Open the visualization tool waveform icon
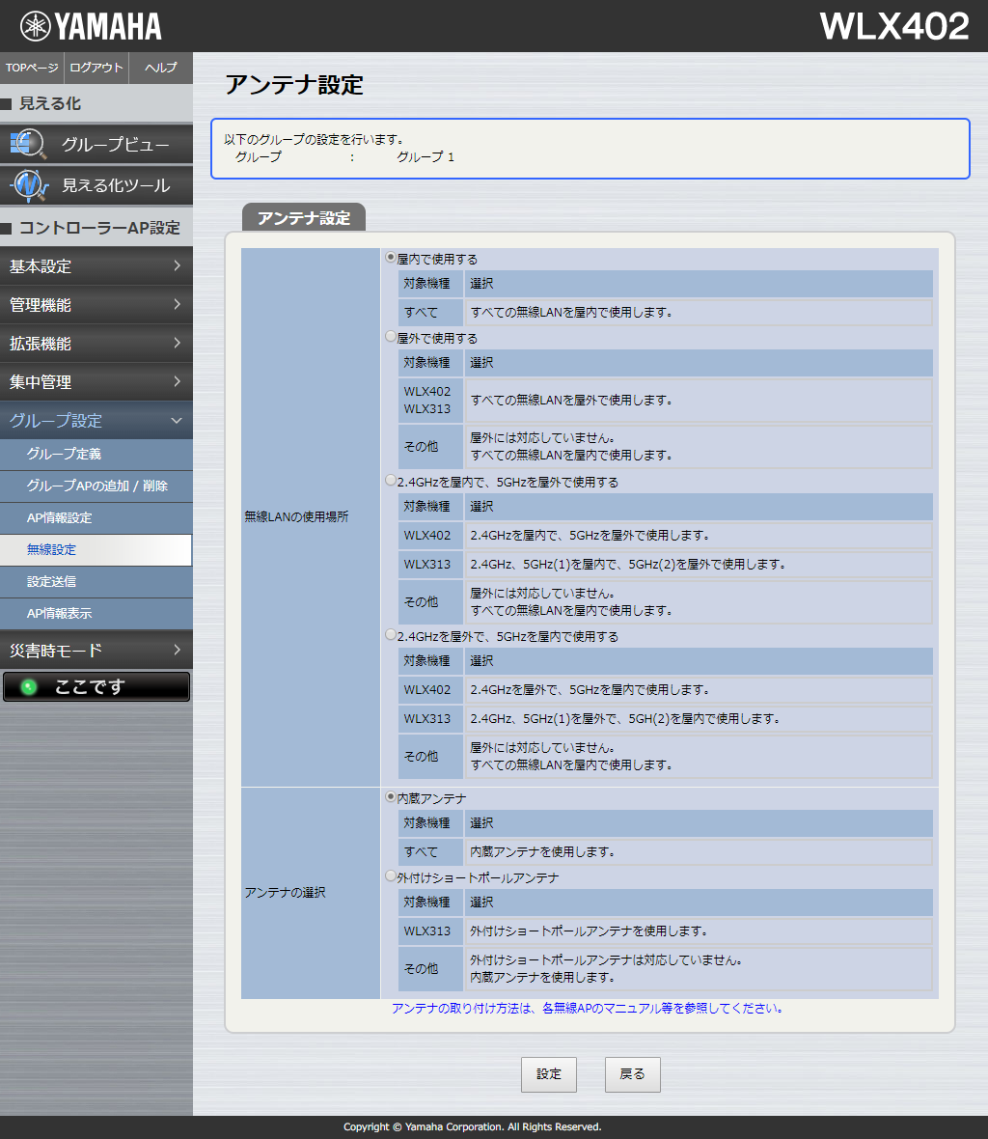Image resolution: width=988 pixels, height=1139 pixels. click(x=28, y=184)
